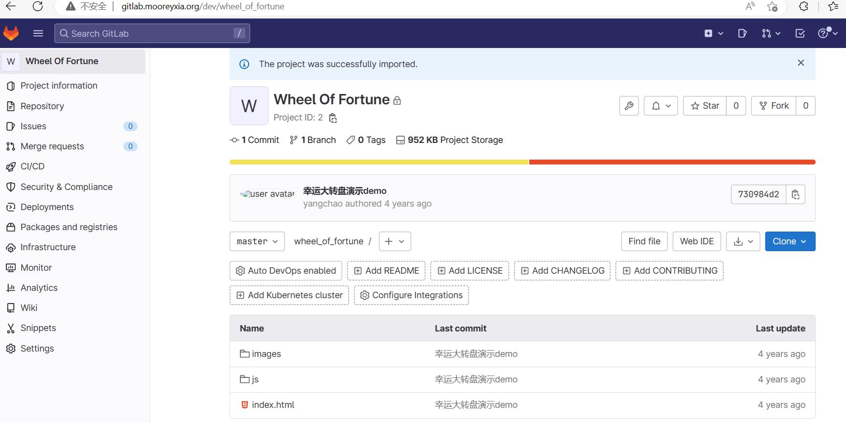Click the red HTML language bar segment
Screen dimensions: 846x423
point(672,162)
